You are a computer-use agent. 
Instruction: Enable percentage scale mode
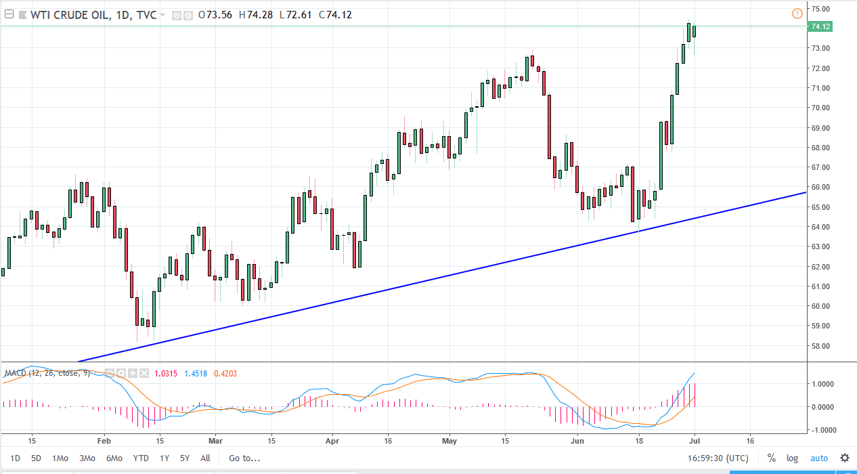771,458
